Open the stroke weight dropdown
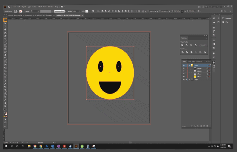The height and width of the screenshot is (152, 237). point(39,11)
